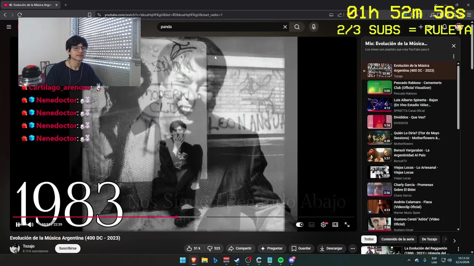This screenshot has height=266, width=474.
Task: Enter full screen mode
Action: point(347,225)
